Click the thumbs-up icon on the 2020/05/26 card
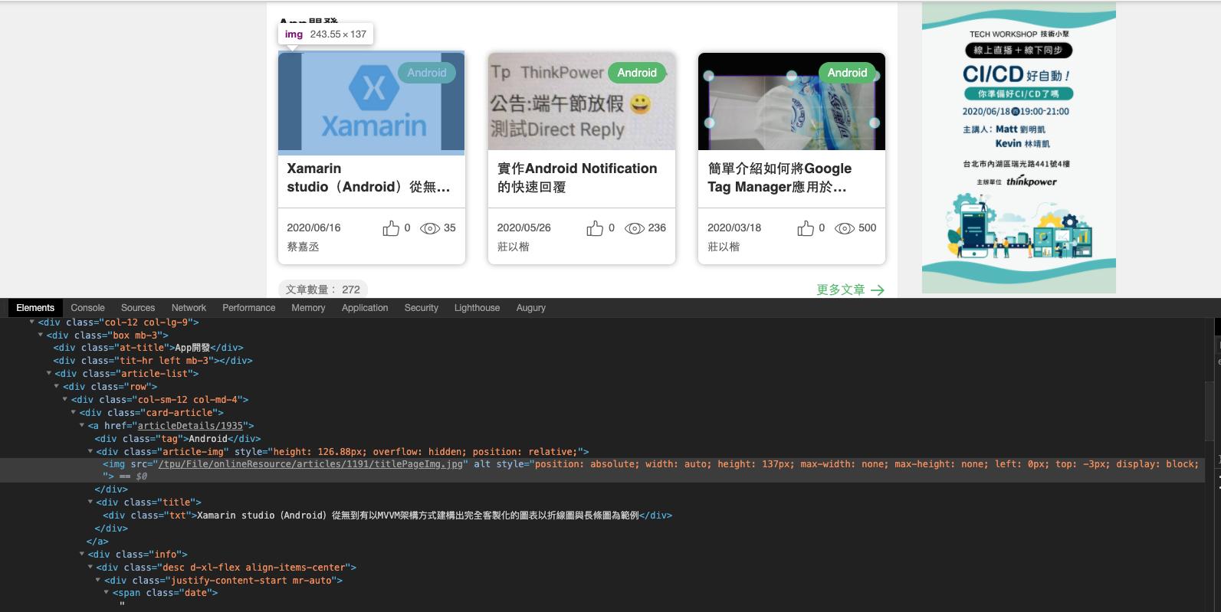The width and height of the screenshot is (1221, 612). click(x=595, y=228)
